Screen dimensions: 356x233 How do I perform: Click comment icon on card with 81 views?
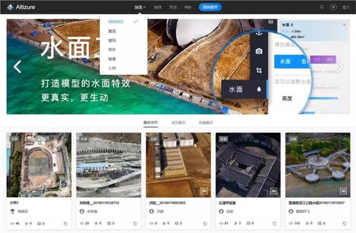click(x=249, y=223)
